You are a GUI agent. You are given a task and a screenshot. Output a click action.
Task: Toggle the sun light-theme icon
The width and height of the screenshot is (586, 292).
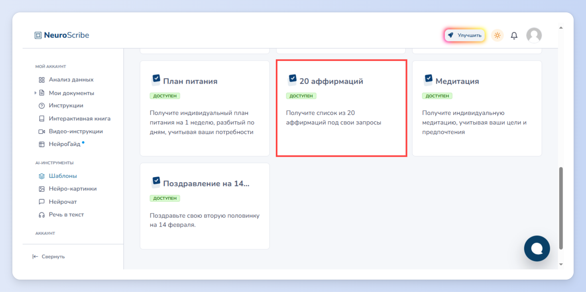497,35
